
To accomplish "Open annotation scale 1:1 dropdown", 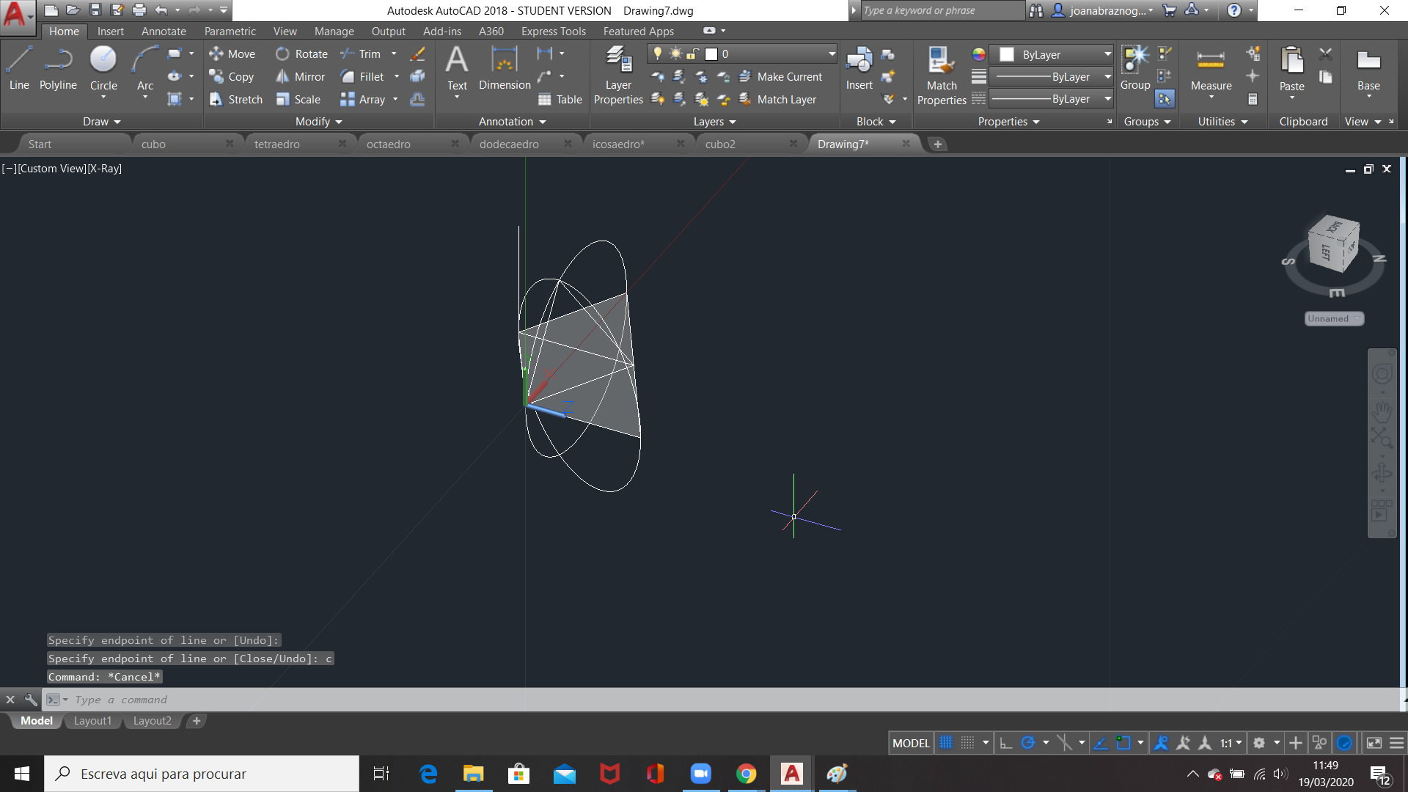I will [x=1231, y=743].
